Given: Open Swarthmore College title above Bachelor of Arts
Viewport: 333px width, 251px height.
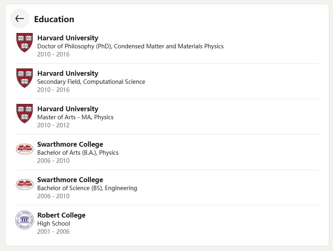Looking at the screenshot, I should pos(70,144).
